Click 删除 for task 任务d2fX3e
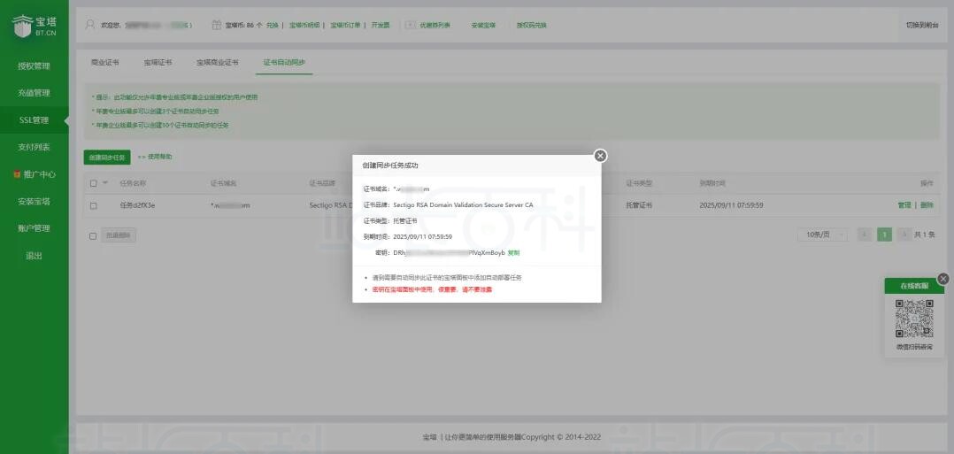This screenshot has height=454, width=954. (927, 205)
